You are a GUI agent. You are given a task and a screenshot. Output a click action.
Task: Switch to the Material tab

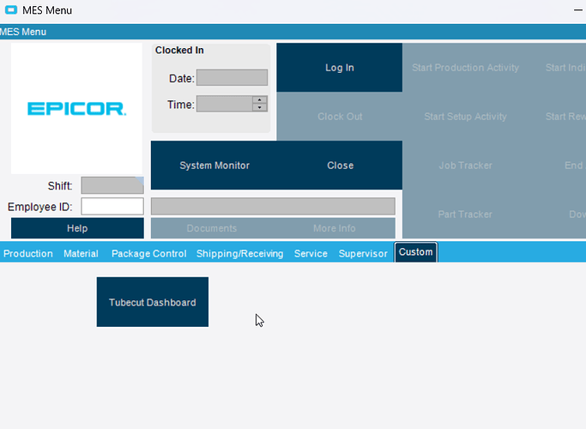pos(81,253)
